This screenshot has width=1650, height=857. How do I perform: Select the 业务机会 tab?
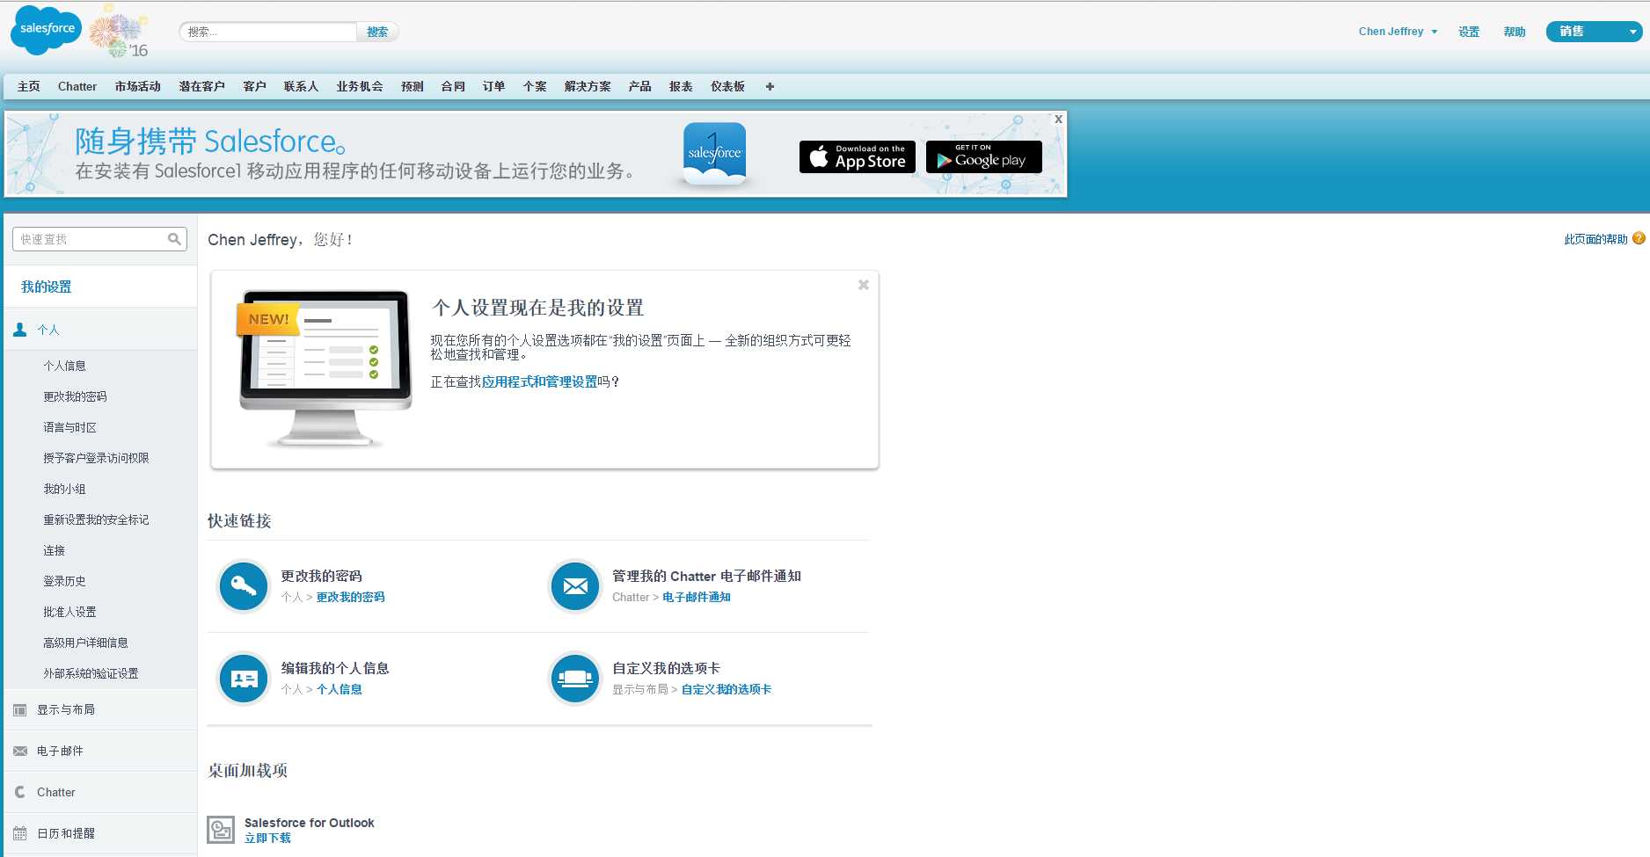(360, 86)
